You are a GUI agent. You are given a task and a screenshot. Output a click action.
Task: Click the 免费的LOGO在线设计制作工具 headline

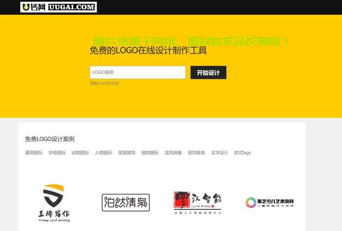pyautogui.click(x=148, y=51)
